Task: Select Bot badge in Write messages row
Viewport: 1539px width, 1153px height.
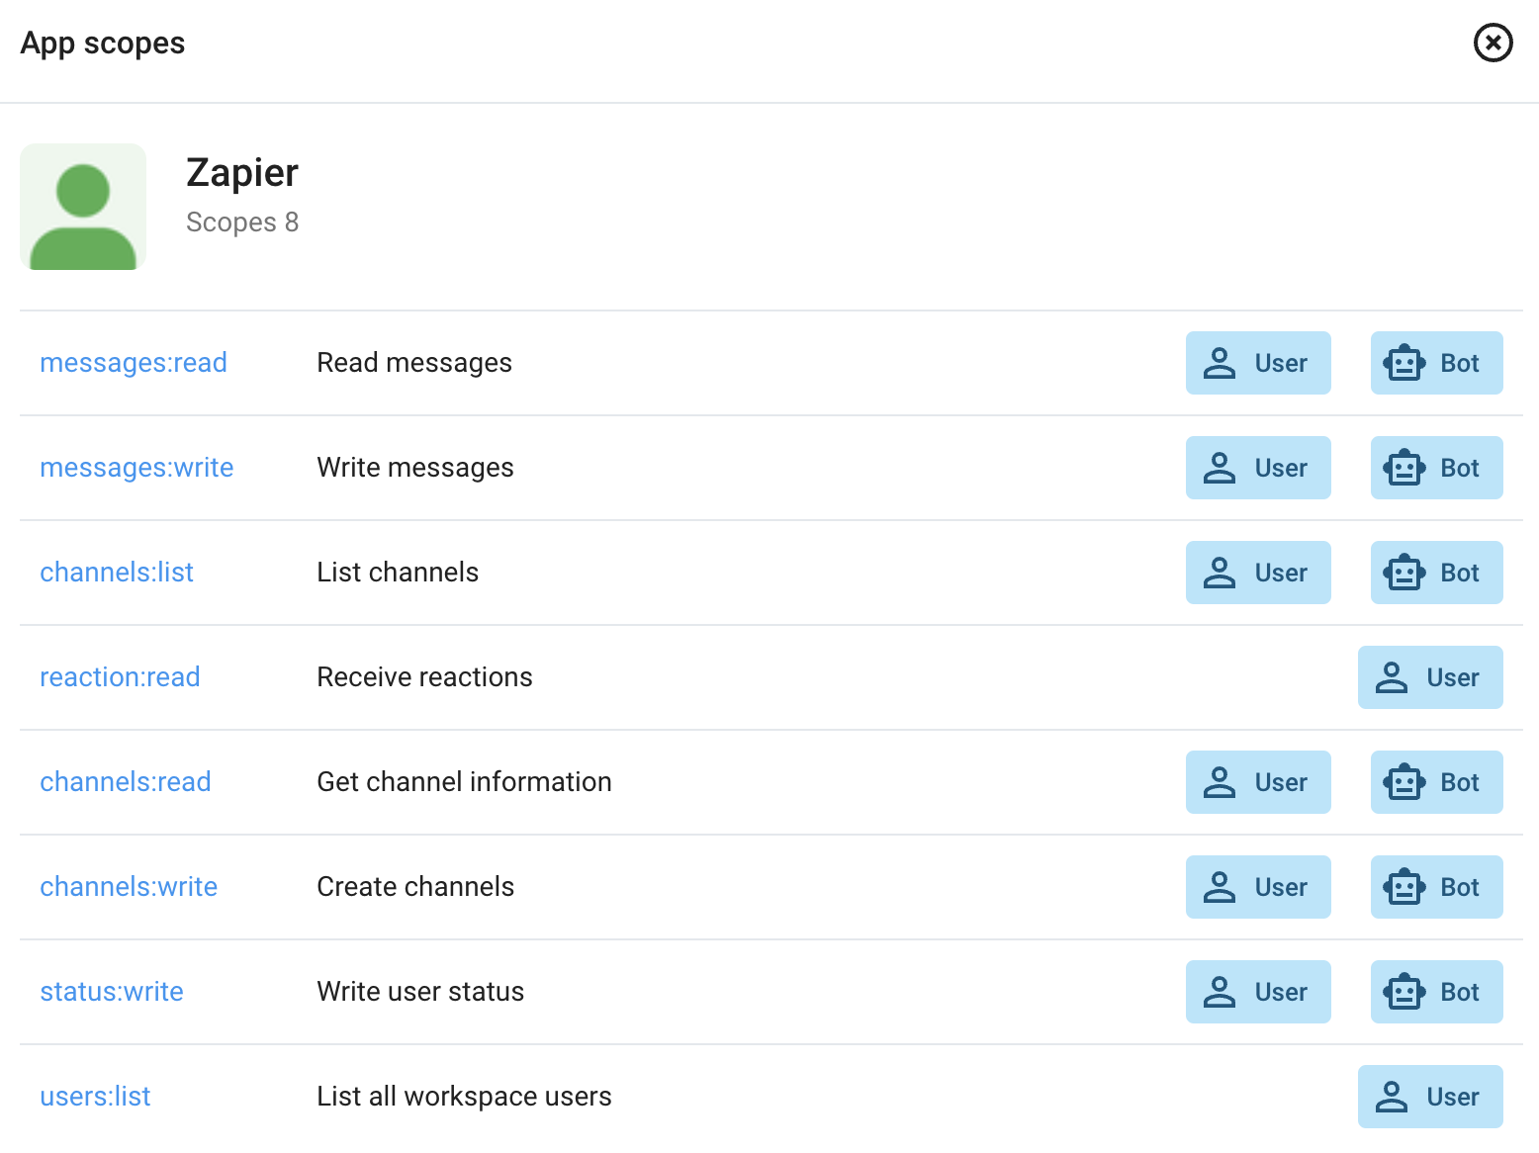Action: (x=1436, y=468)
